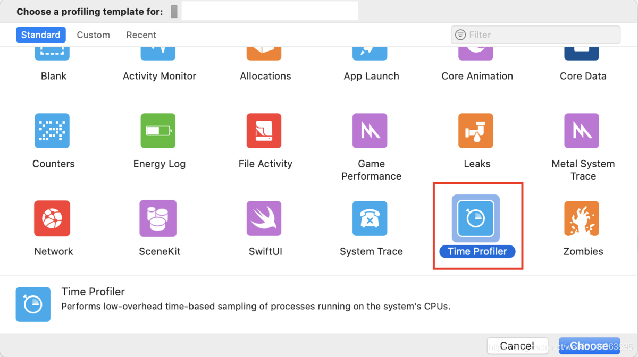Click the Counters label
The image size is (638, 357).
point(54,164)
